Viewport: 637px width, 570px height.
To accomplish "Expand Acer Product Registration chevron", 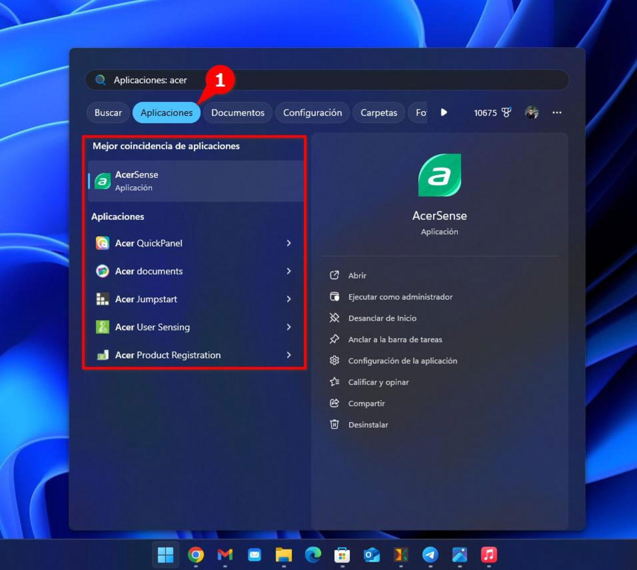I will (x=289, y=355).
